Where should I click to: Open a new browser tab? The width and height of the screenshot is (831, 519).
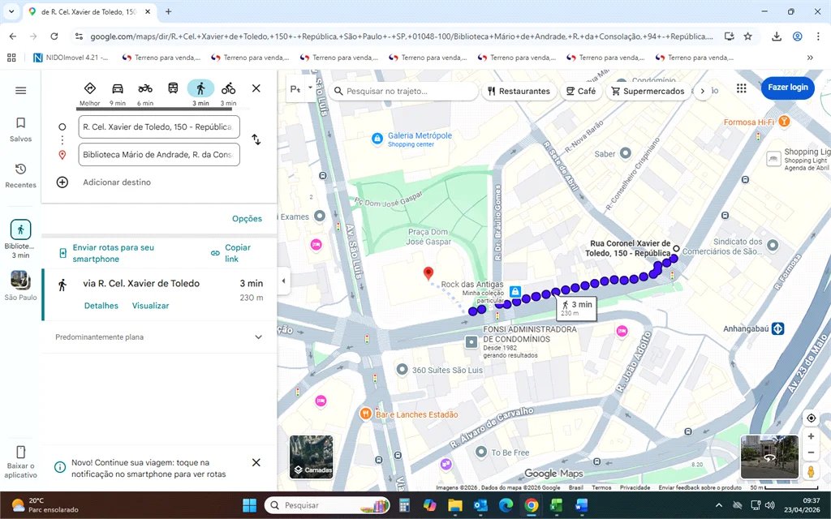pos(168,11)
